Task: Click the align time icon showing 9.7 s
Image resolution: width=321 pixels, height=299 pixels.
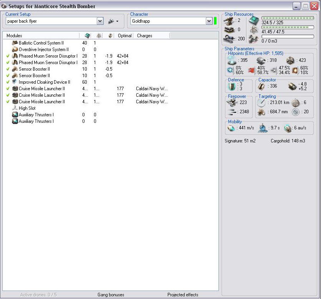Action: 263,128
